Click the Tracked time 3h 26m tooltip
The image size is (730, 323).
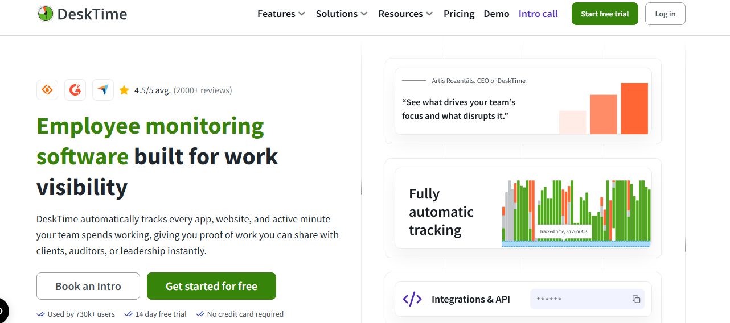(563, 231)
